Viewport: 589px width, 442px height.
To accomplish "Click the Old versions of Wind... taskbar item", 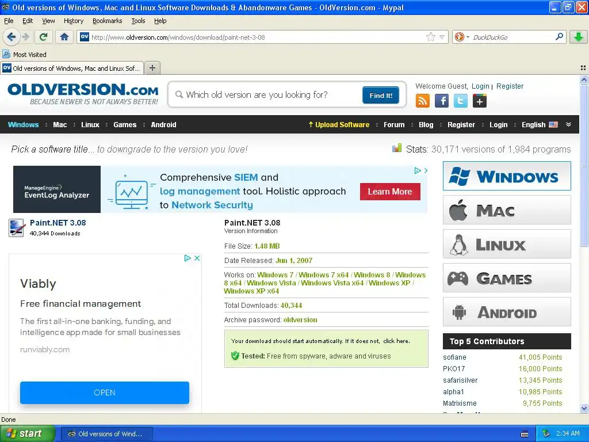I will coord(106,434).
